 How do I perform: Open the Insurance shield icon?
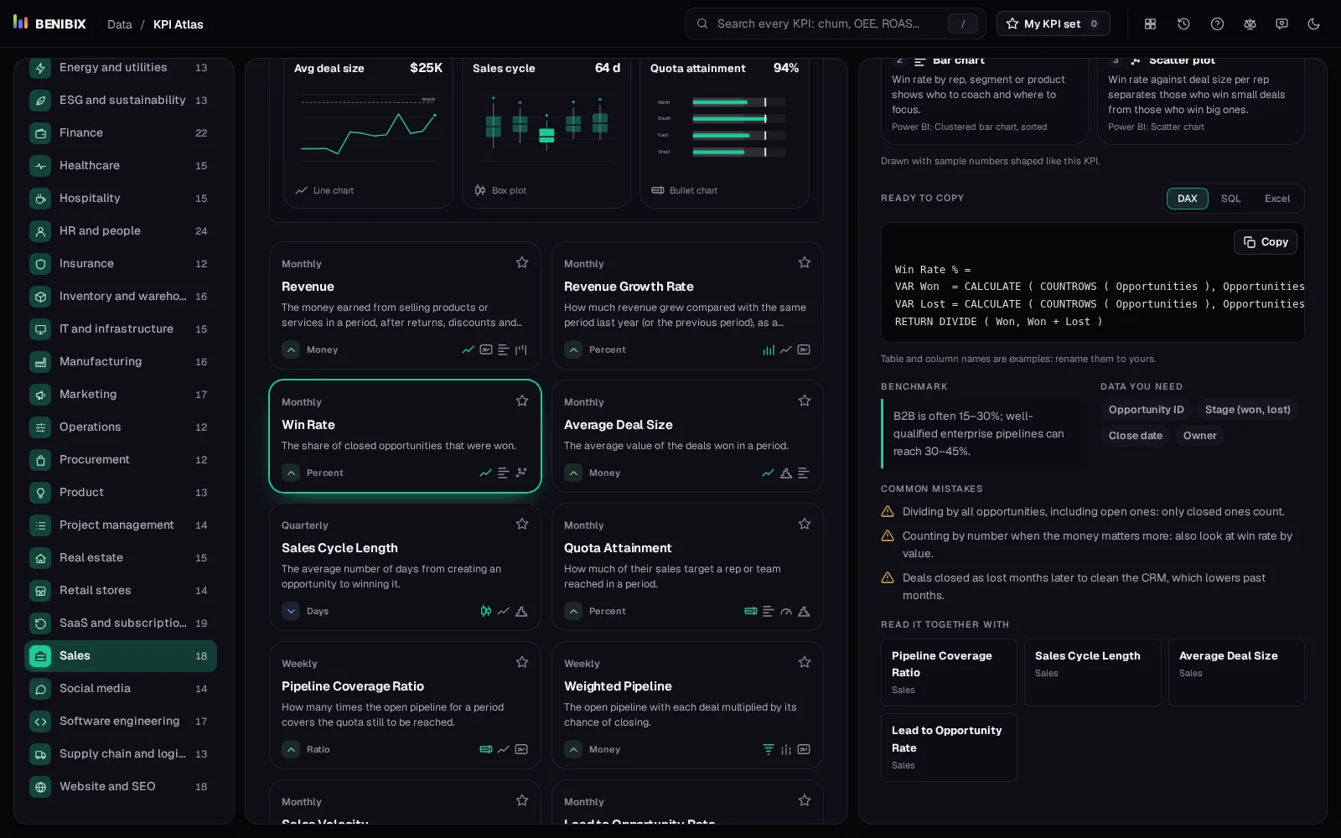coord(40,264)
